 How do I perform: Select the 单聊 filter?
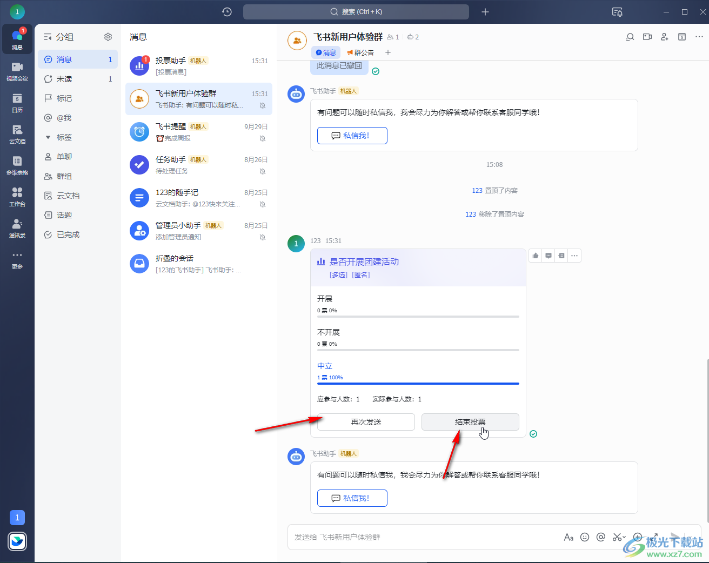click(x=78, y=157)
